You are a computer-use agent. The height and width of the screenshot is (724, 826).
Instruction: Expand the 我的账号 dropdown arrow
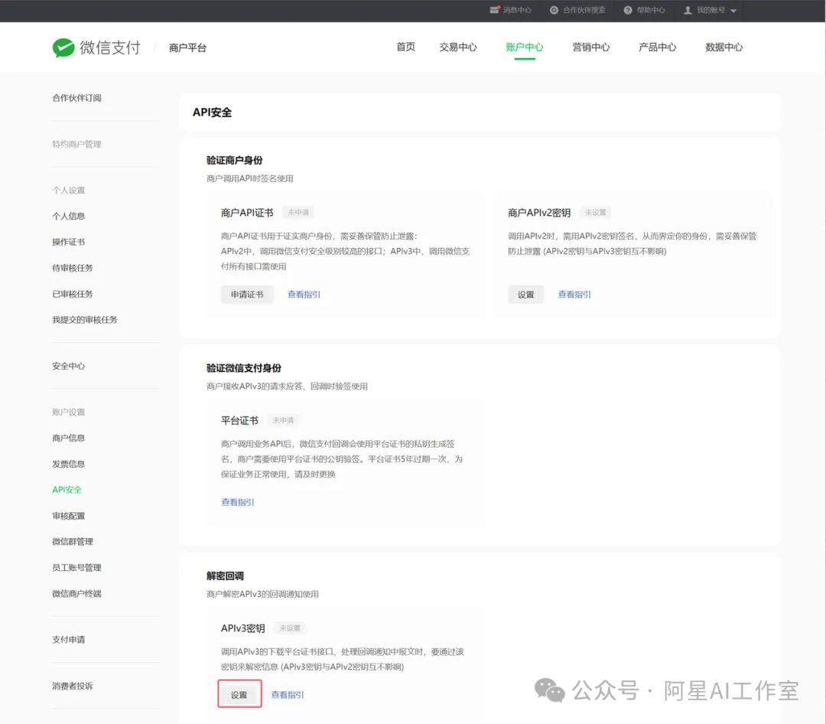pos(733,11)
